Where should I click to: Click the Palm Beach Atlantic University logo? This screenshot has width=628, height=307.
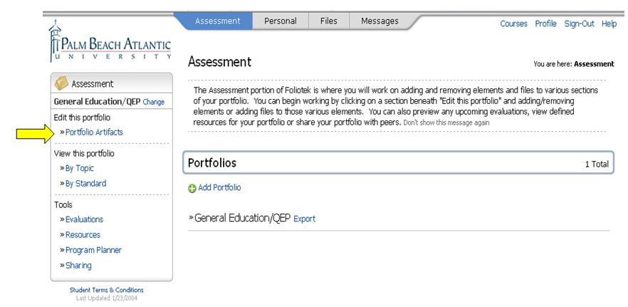pyautogui.click(x=110, y=43)
